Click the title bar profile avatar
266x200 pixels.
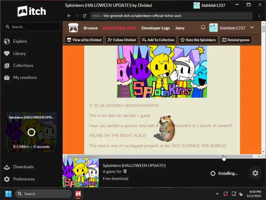[x=197, y=5]
